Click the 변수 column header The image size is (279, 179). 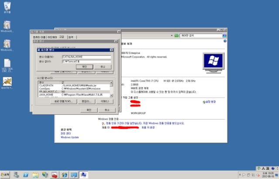(50, 83)
